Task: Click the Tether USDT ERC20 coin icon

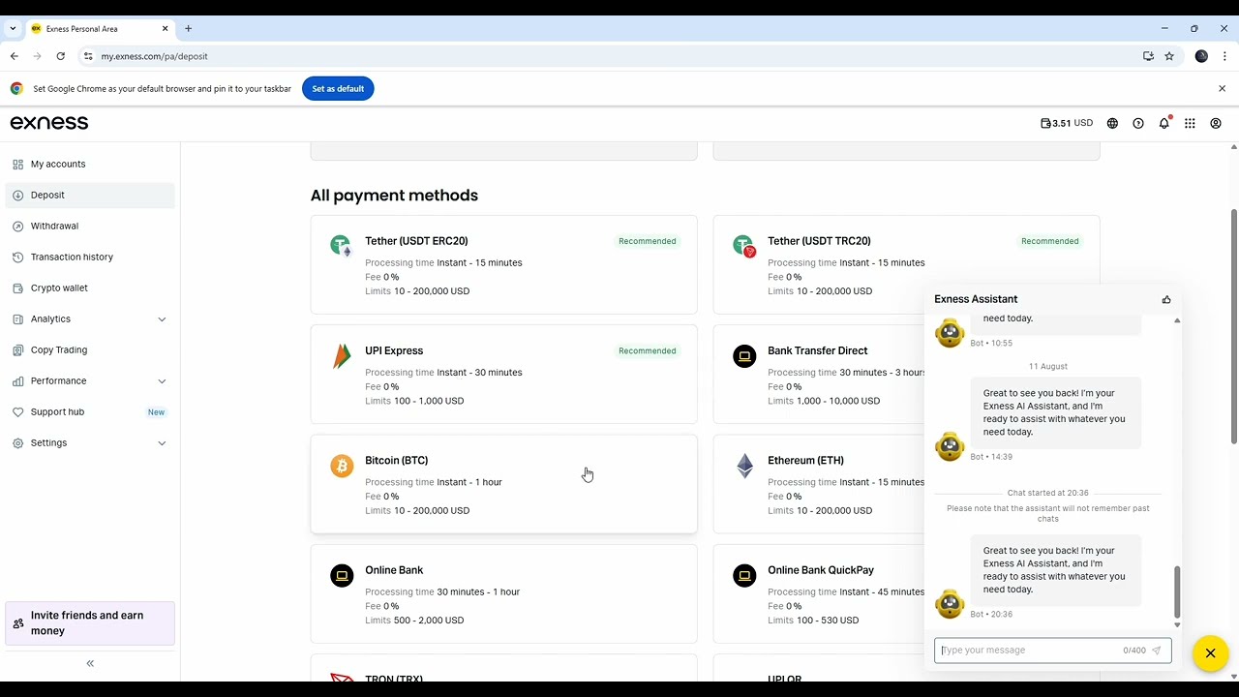Action: 342,246
